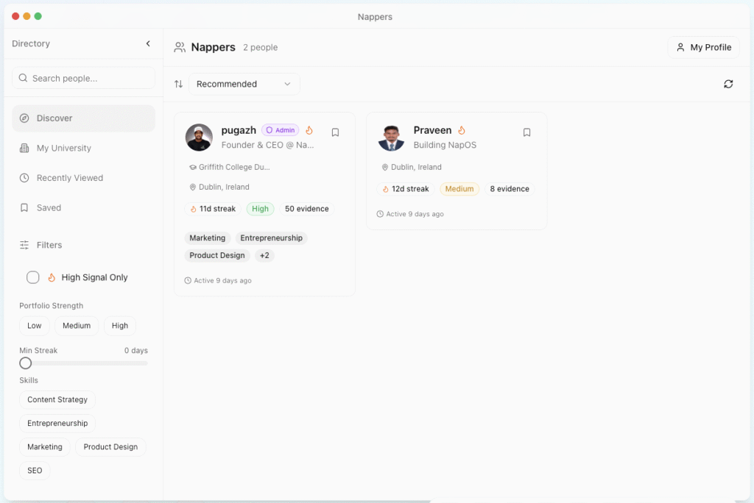Click the Admin shield badge on pugazh

click(280, 130)
